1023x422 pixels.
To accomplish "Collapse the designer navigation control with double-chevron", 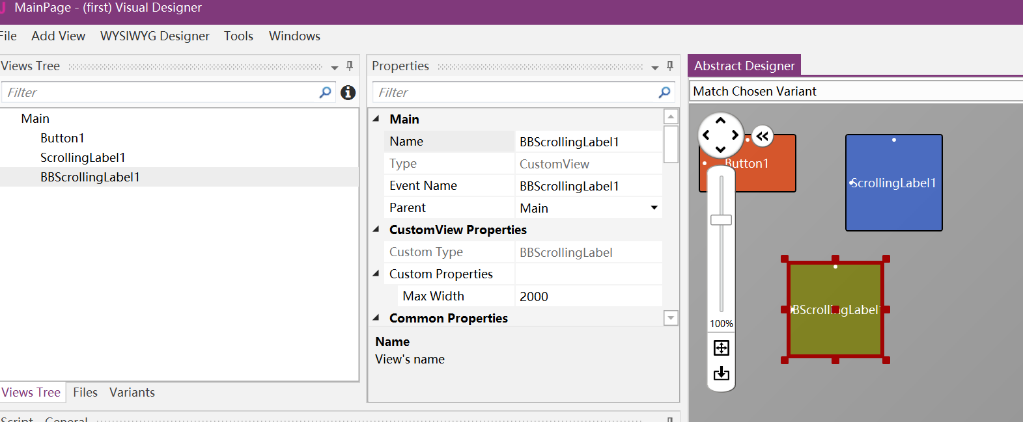I will point(763,137).
